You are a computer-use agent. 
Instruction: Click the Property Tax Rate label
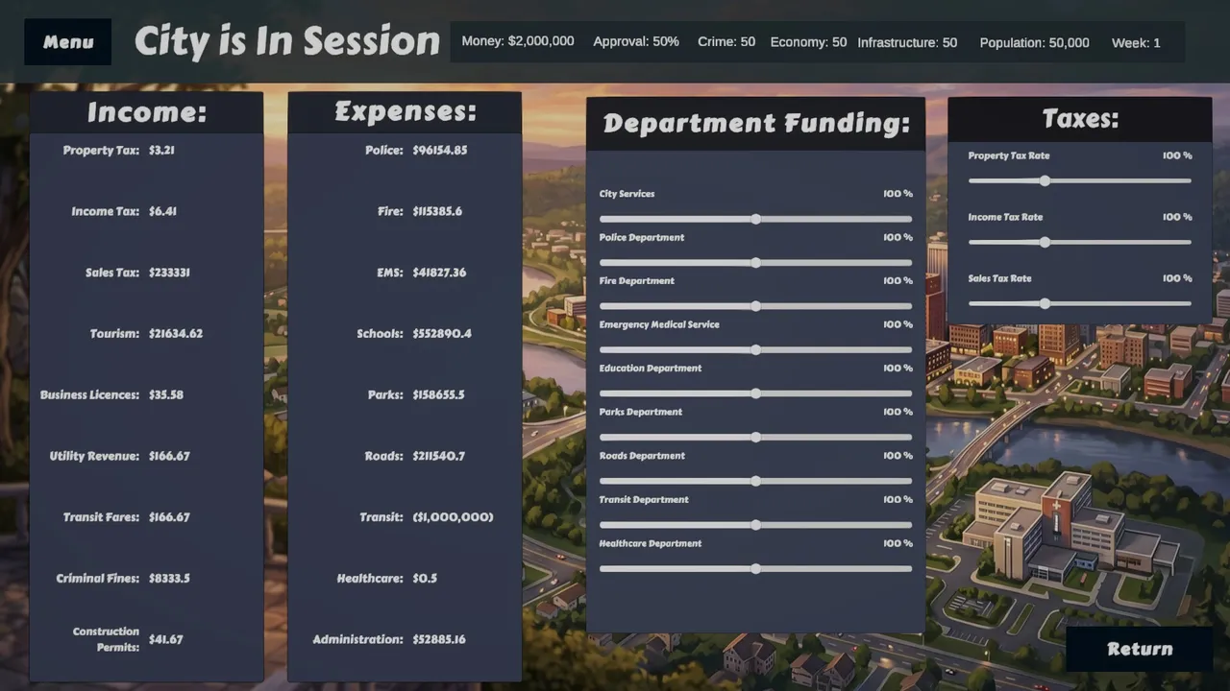[x=1008, y=155]
